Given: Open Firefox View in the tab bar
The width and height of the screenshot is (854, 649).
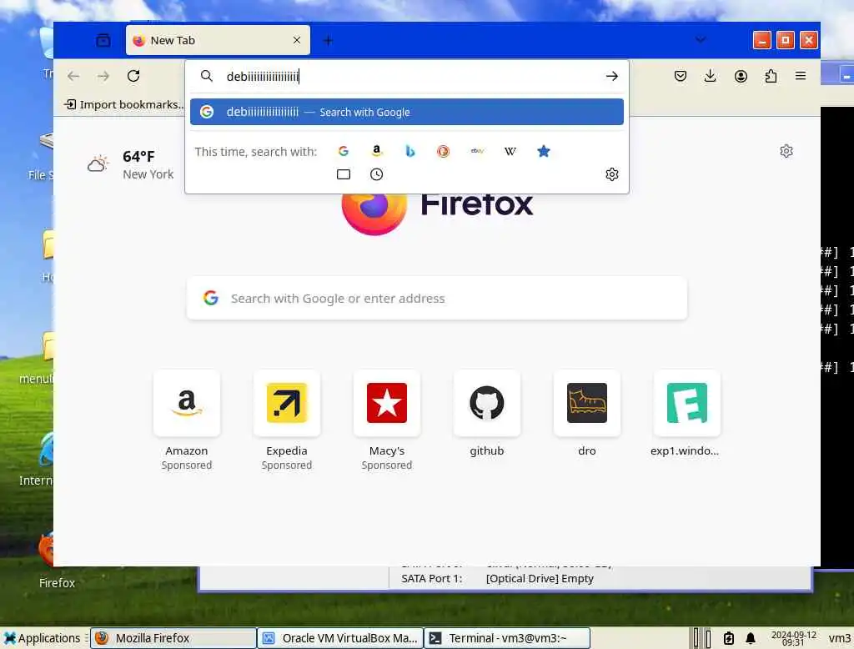Looking at the screenshot, I should (103, 40).
